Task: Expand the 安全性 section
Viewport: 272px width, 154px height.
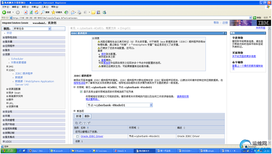Action: click(4, 112)
